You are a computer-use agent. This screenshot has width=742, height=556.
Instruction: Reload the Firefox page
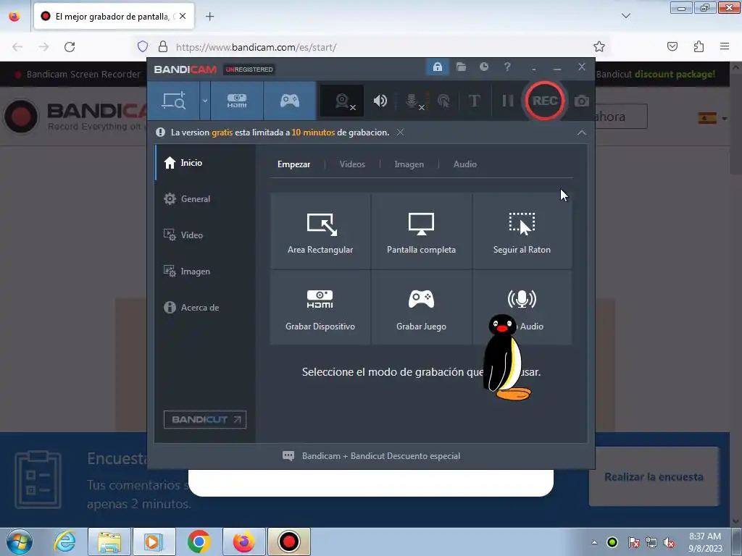(x=70, y=47)
